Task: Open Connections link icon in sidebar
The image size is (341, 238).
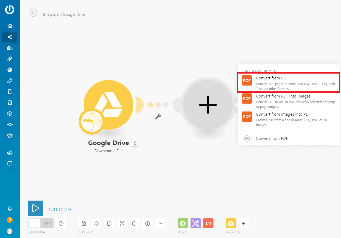Action: pos(10,59)
